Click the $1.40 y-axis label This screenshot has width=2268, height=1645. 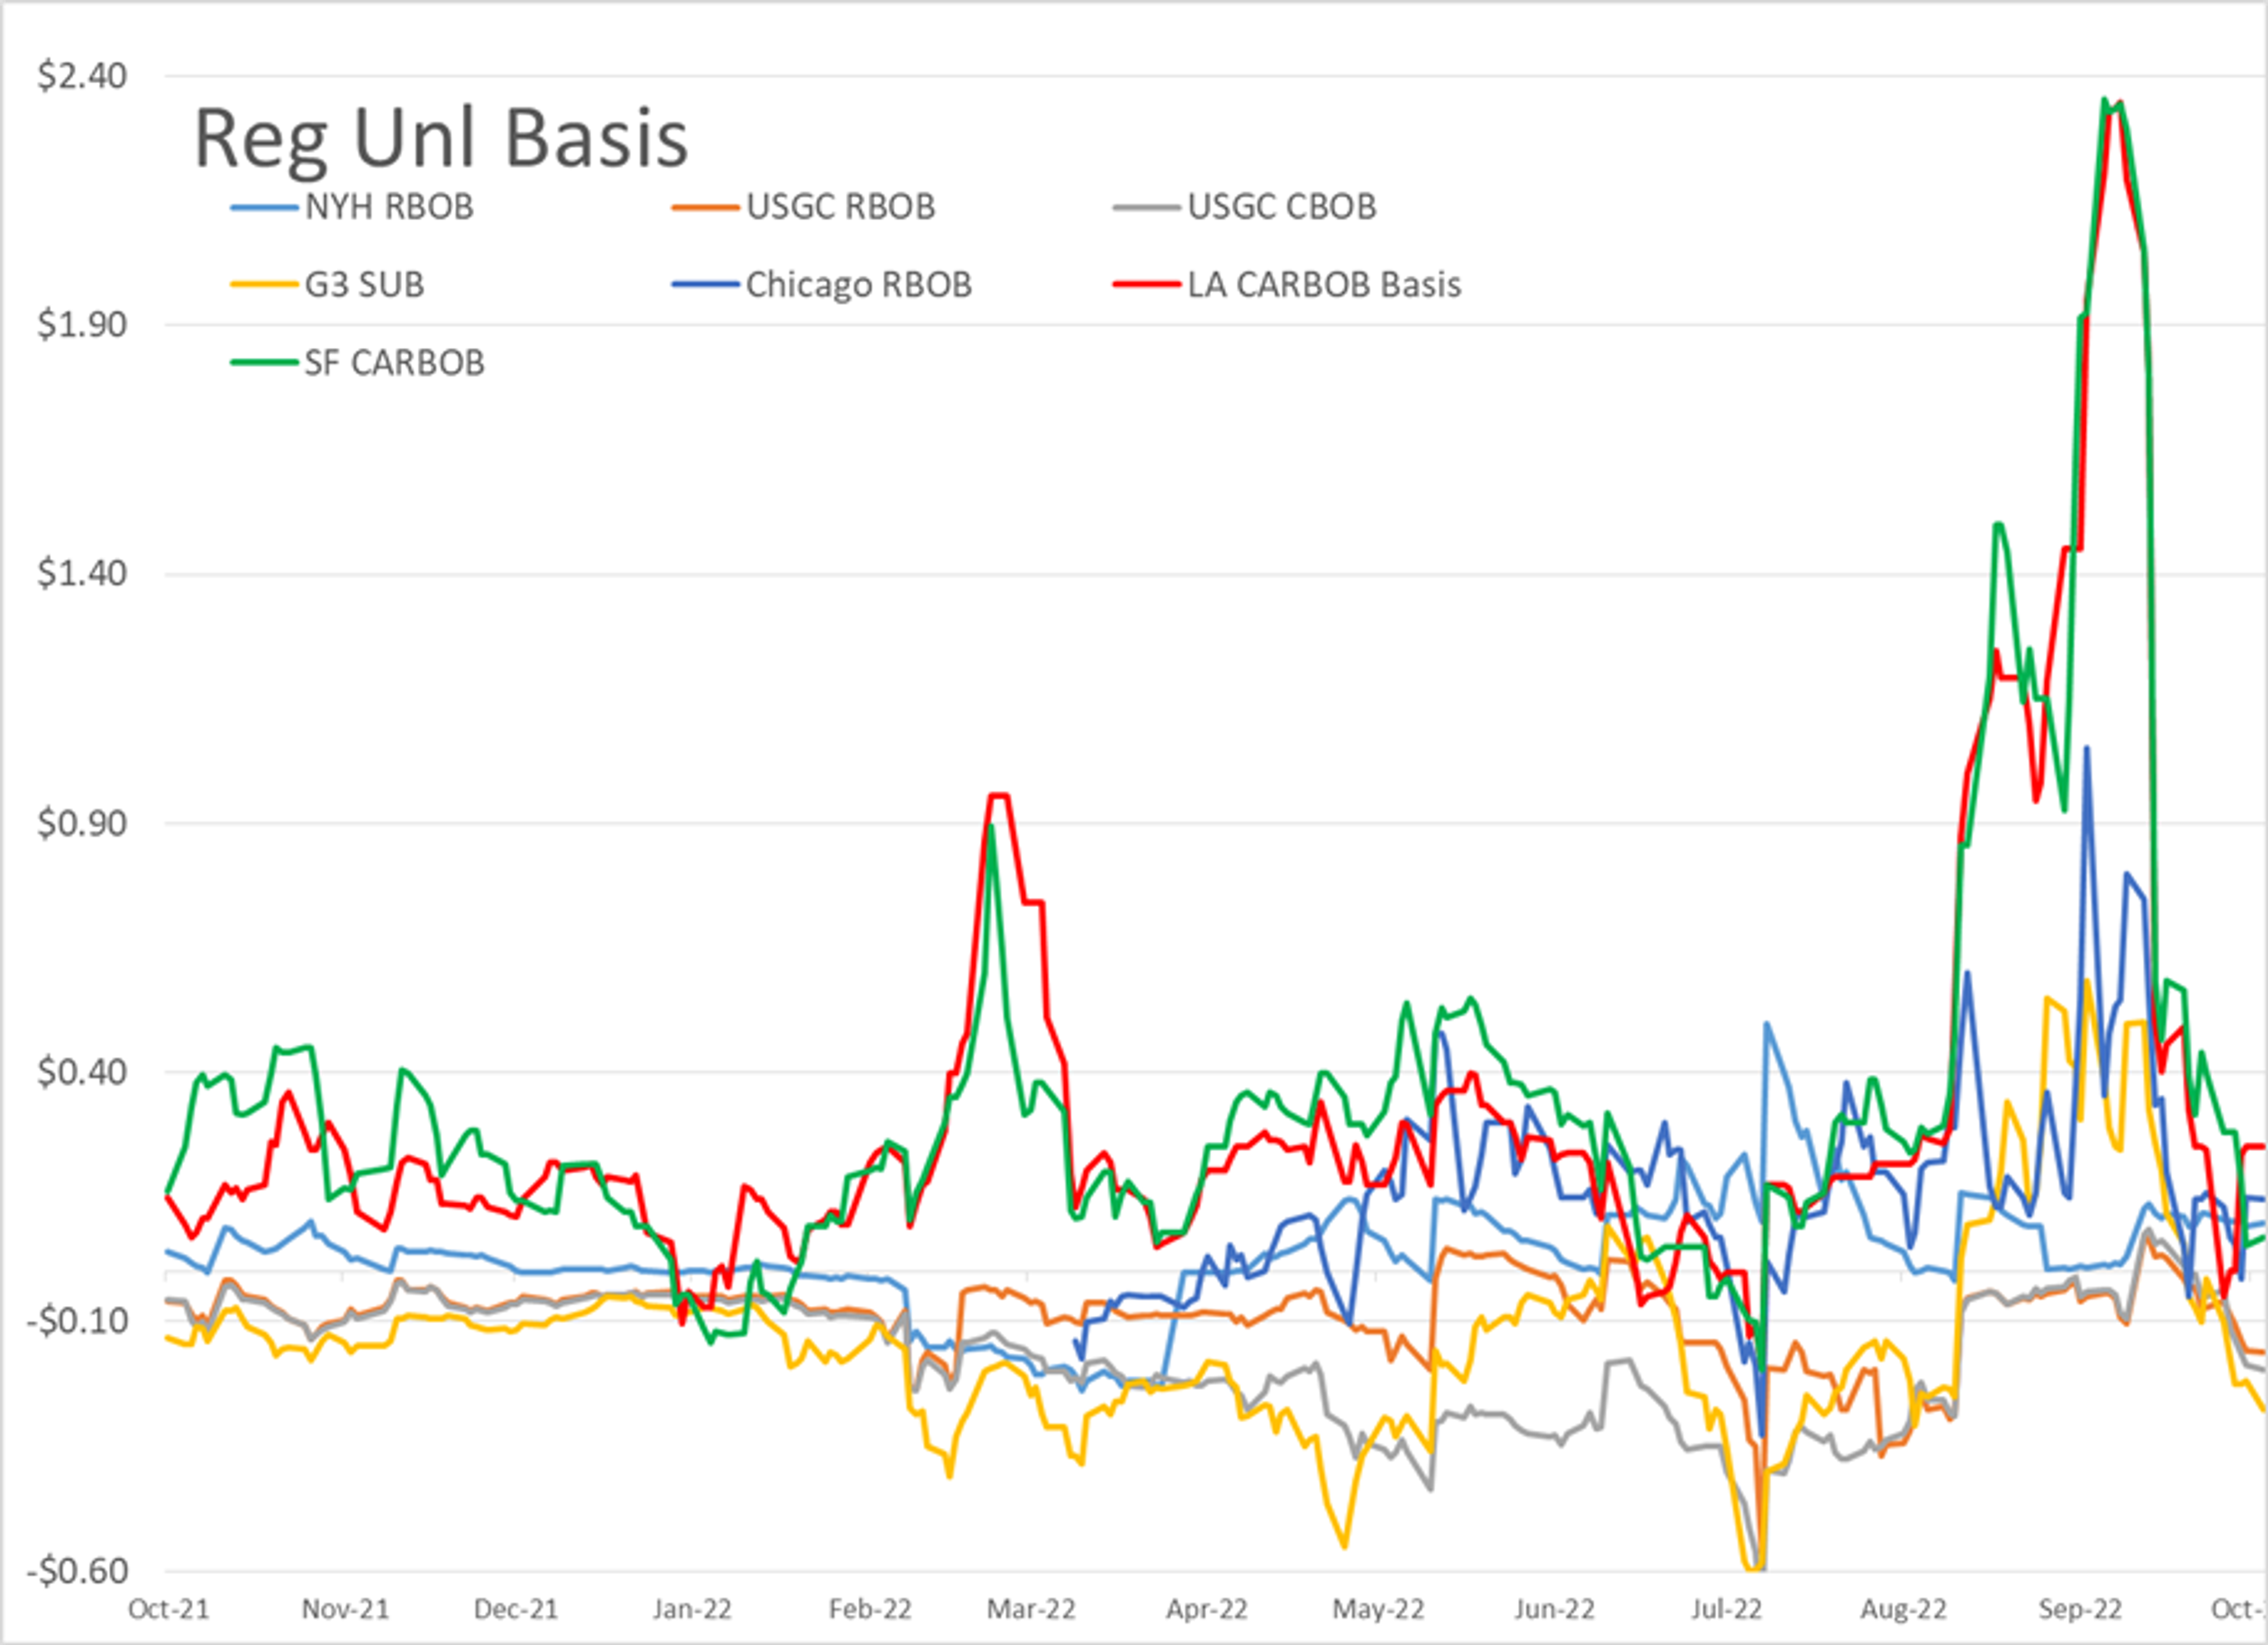[x=82, y=574]
